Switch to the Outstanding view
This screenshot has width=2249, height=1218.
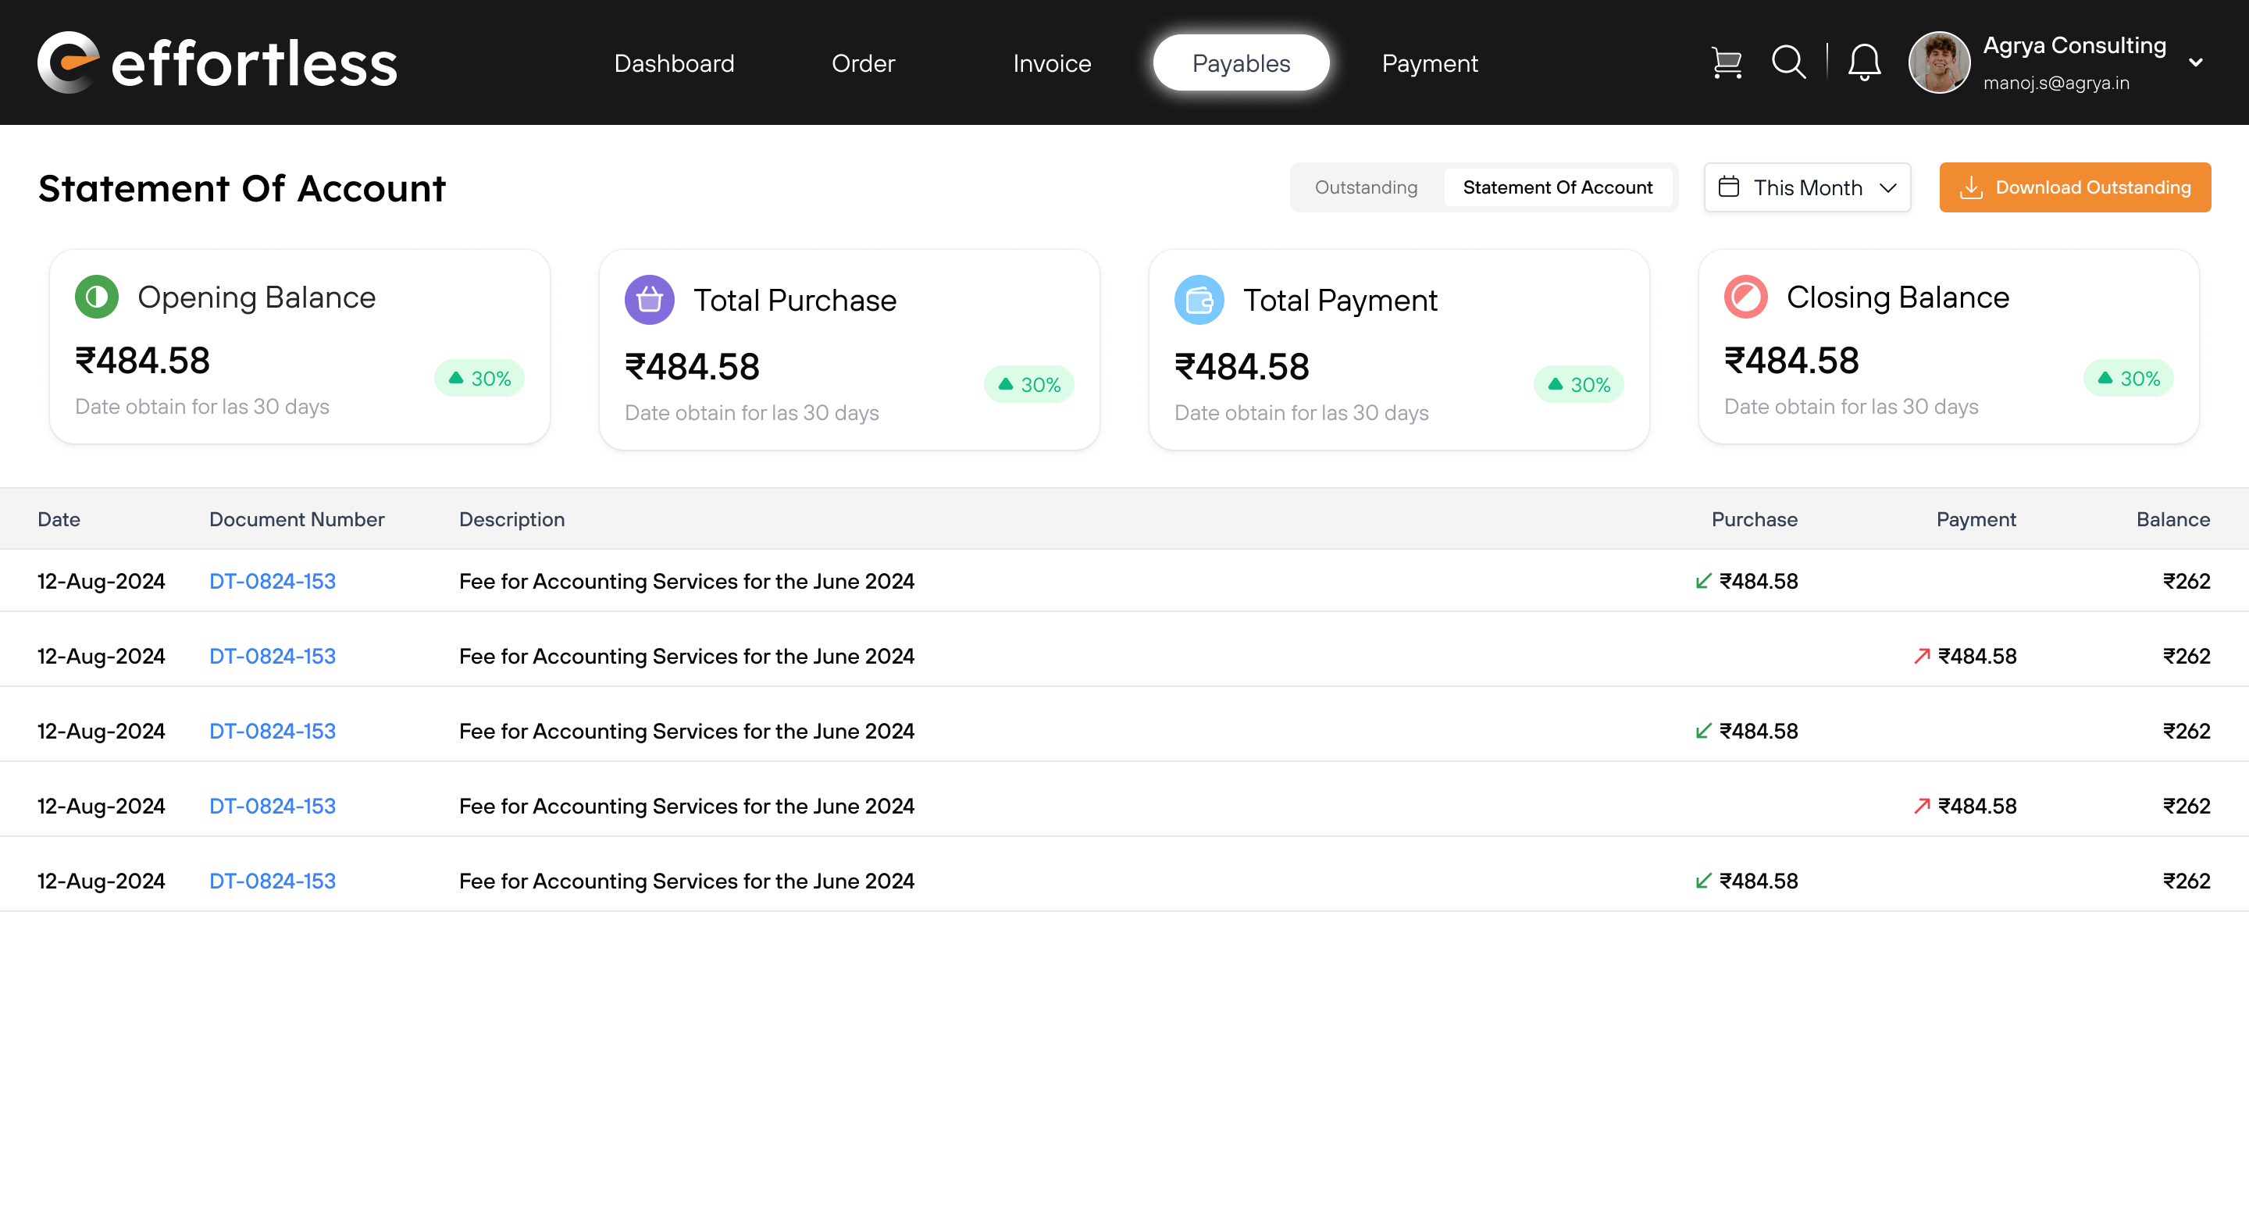1366,187
